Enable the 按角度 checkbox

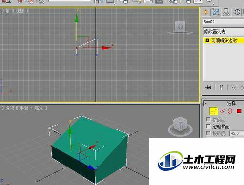pos(208,133)
